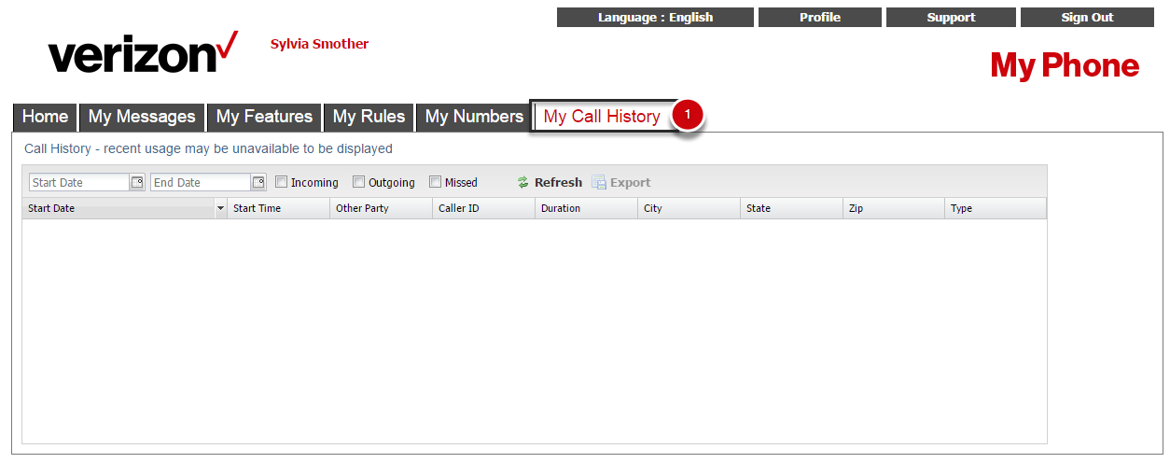
Task: Click the Call History unavailable usage notice
Action: point(208,148)
